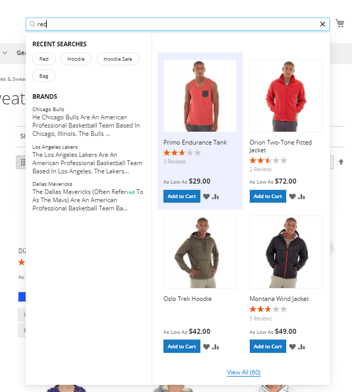
Task: Open View All (60) results link
Action: pos(244,372)
